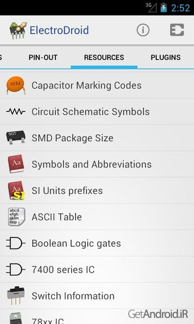This screenshot has width=194, height=324.
Task: Tap the black SOT package icon
Action: pyautogui.click(x=16, y=137)
